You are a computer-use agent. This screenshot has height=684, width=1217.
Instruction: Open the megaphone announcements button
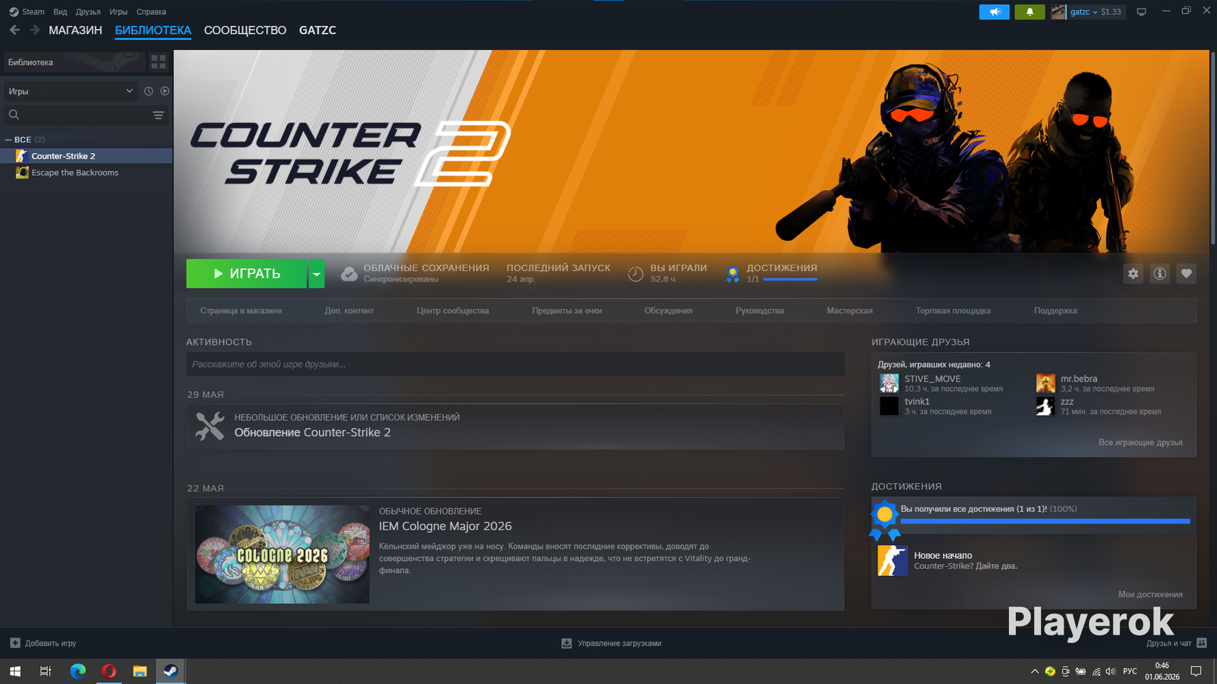pyautogui.click(x=994, y=12)
